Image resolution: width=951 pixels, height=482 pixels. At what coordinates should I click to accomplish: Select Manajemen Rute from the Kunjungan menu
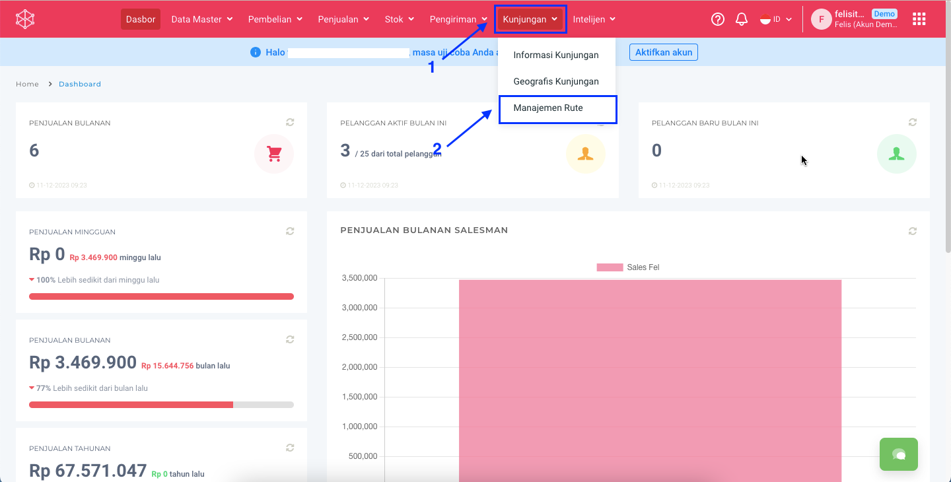pyautogui.click(x=548, y=108)
